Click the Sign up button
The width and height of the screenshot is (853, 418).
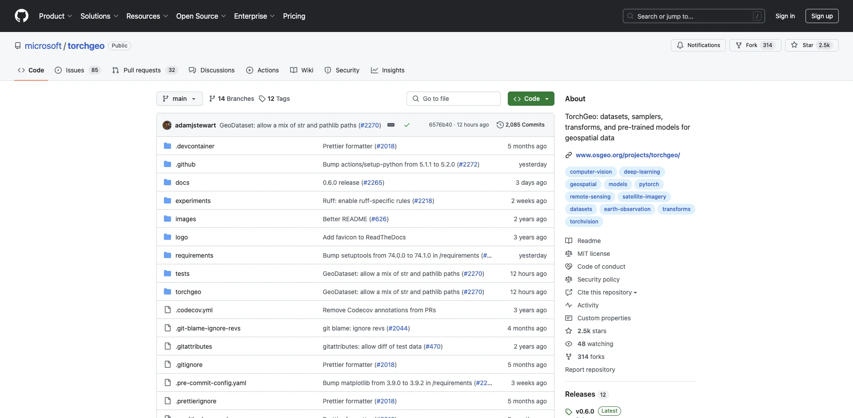click(822, 16)
